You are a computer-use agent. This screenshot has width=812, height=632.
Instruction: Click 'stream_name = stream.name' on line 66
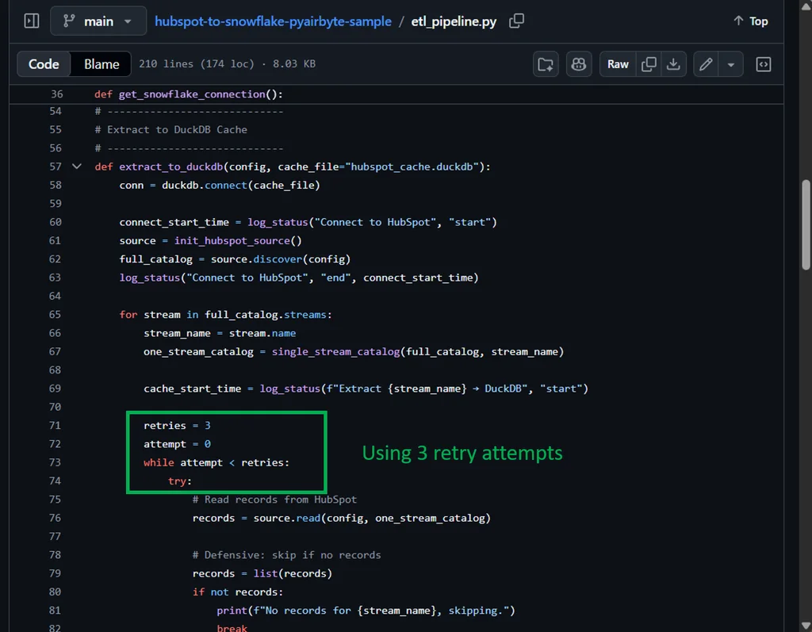click(x=220, y=333)
